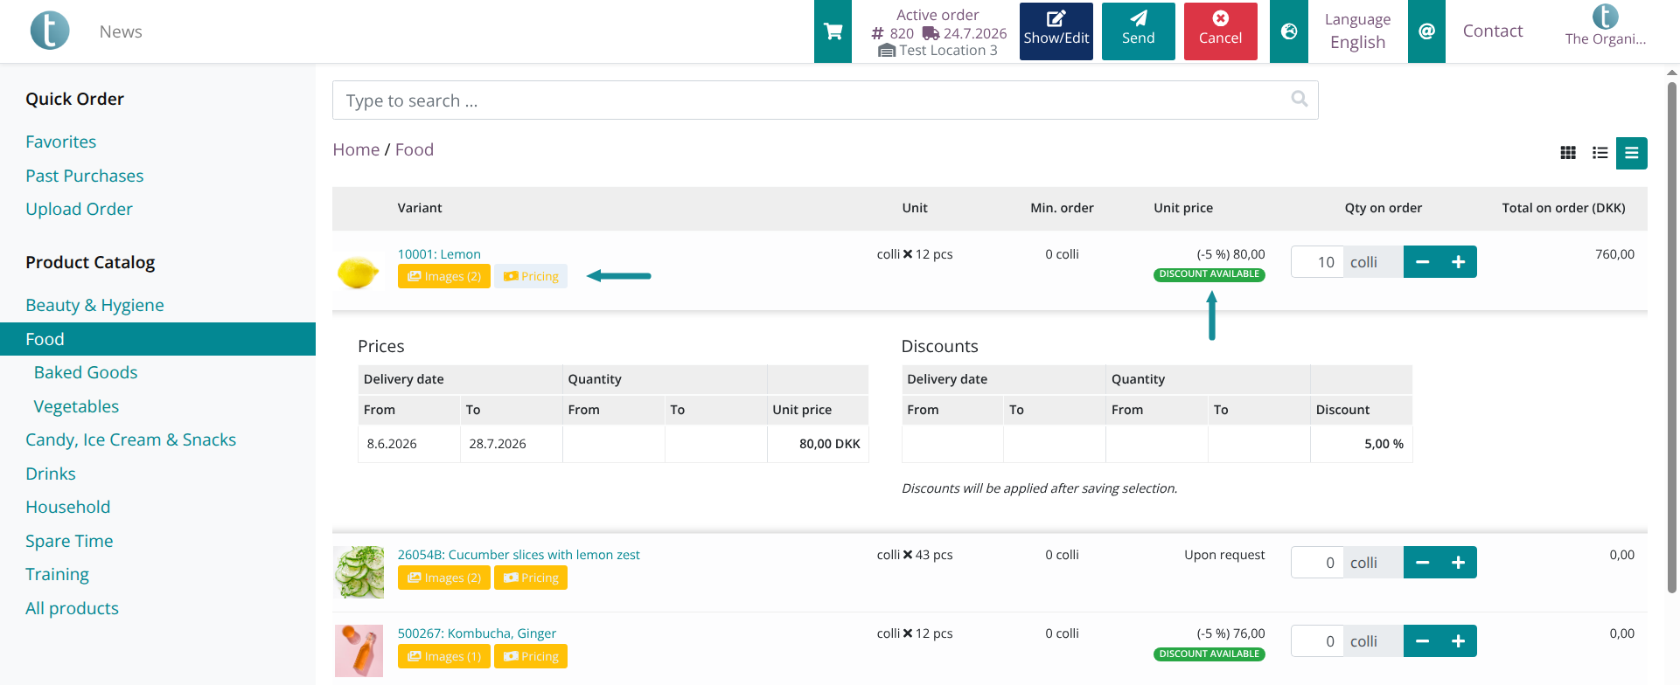Open Show/Edit for active order
This screenshot has height=685, width=1680.
(1056, 31)
